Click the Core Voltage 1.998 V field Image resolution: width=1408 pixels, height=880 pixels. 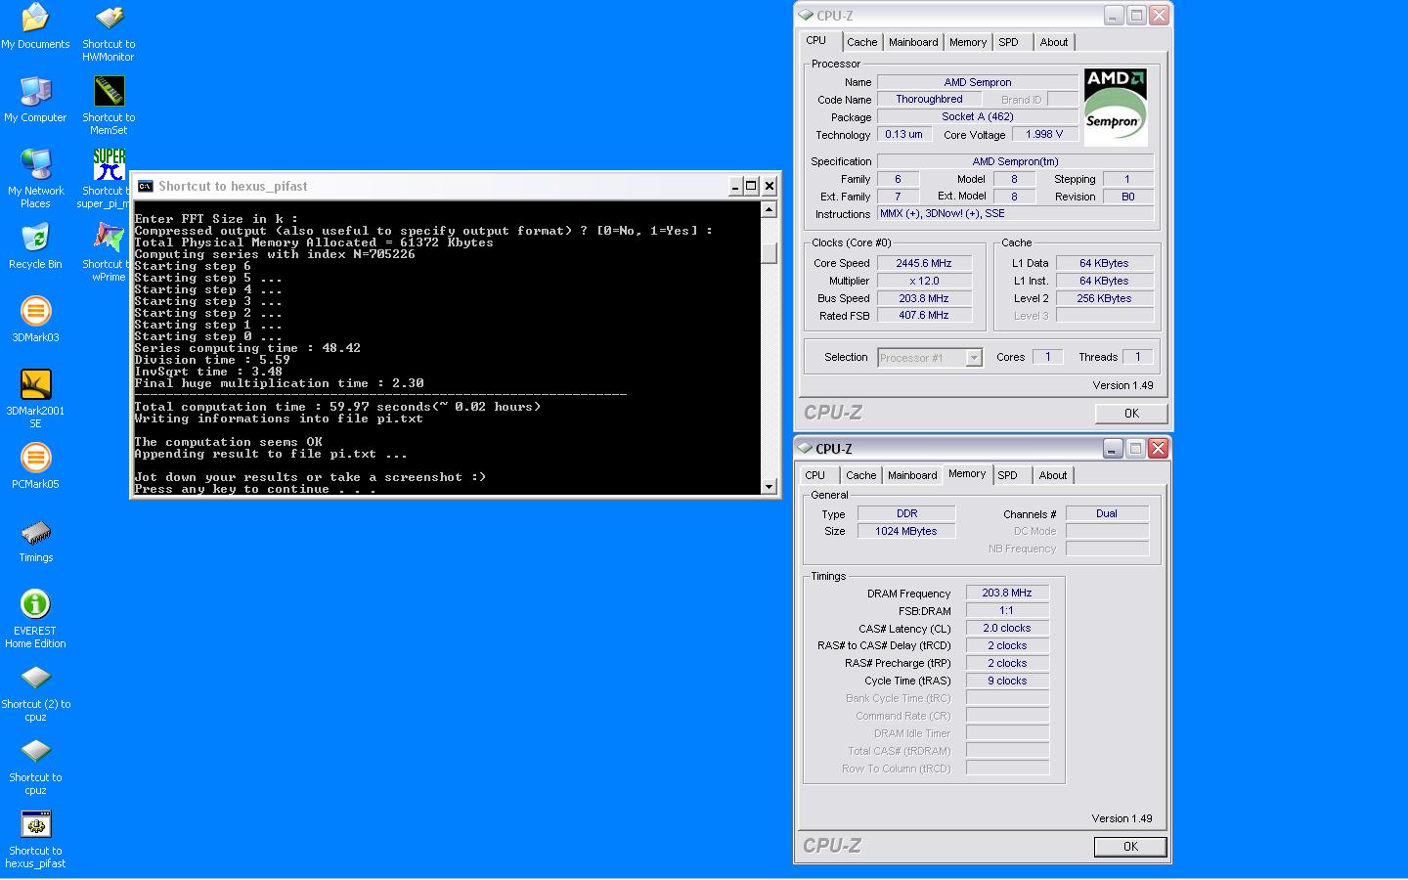[1044, 135]
